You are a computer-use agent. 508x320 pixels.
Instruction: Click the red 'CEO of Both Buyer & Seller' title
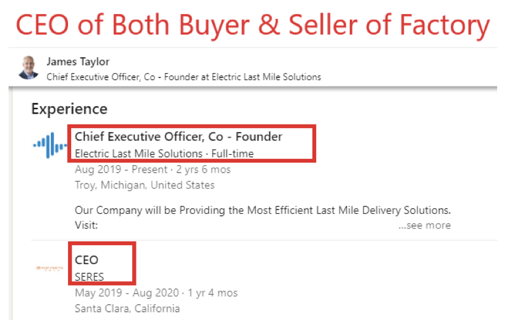253,25
